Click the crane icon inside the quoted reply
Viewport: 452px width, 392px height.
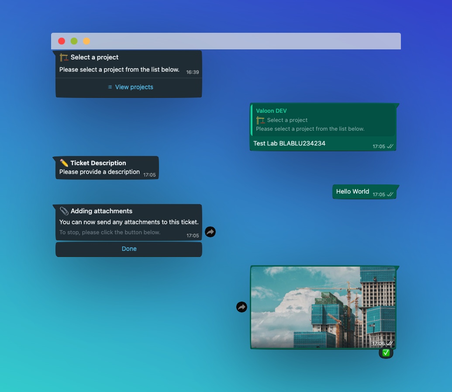261,120
